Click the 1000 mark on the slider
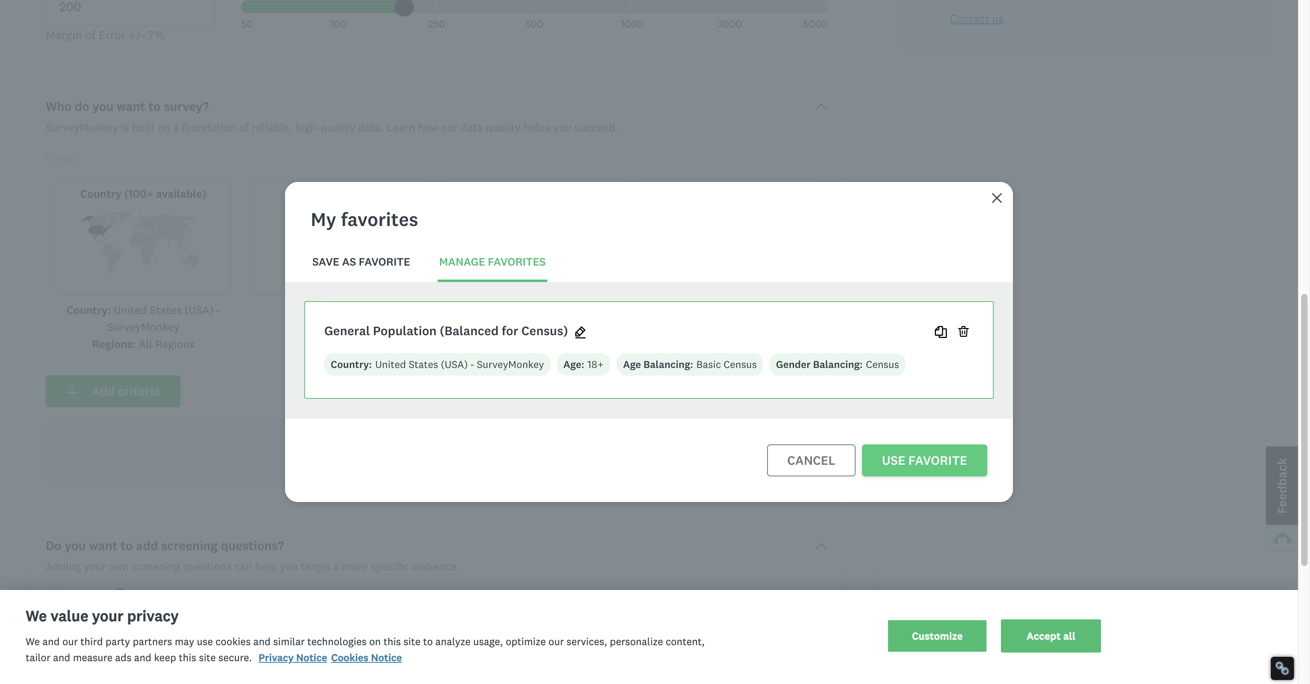The image size is (1310, 684). [x=631, y=24]
